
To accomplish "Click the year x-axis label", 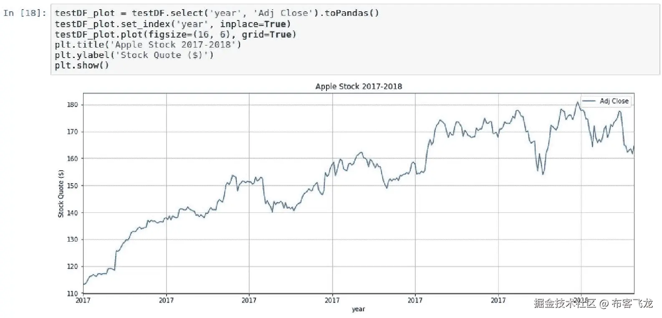I will 358,309.
